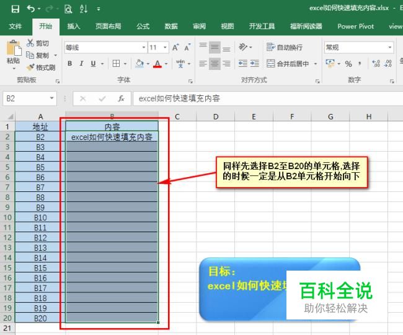Open Print Preview icon in quick access toolbar
This screenshot has height=335, width=403.
(x=68, y=9)
